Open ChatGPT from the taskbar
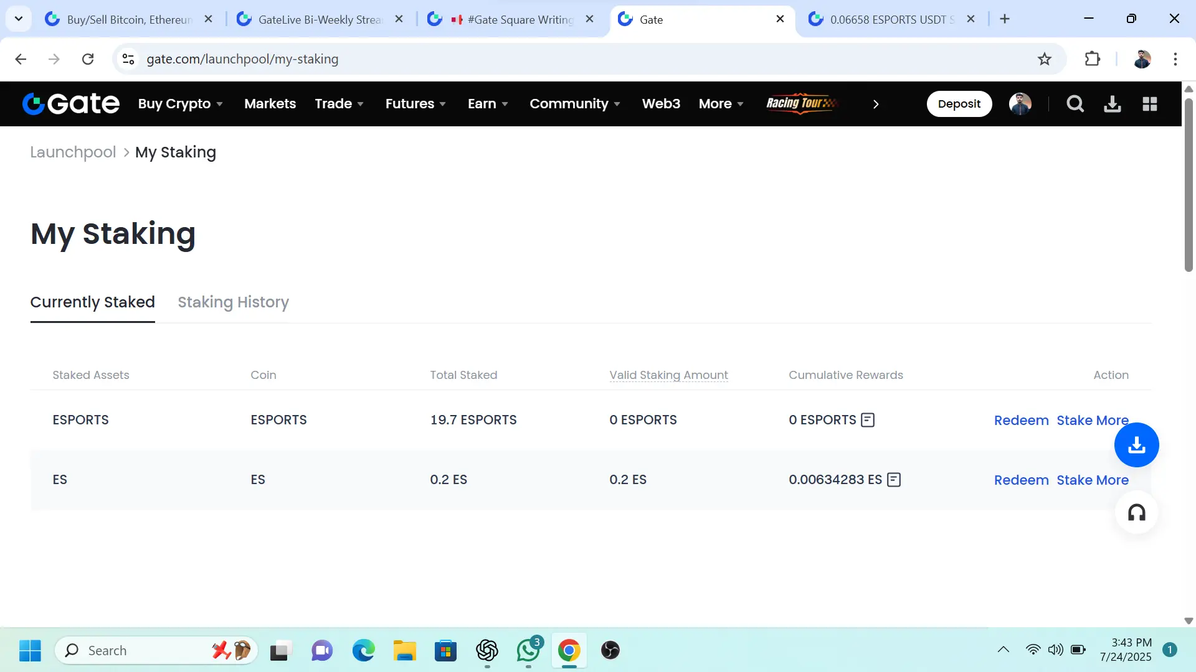This screenshot has width=1196, height=672. 487,651
